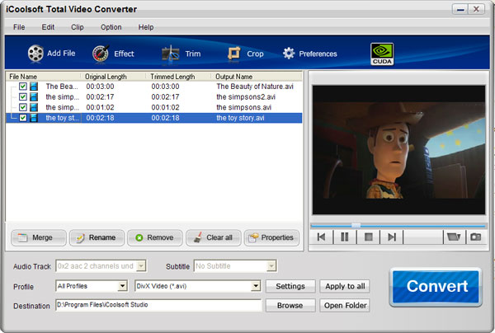
Task: Open the File menu
Action: click(19, 27)
